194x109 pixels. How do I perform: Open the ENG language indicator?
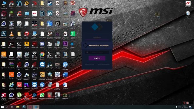point(180,107)
